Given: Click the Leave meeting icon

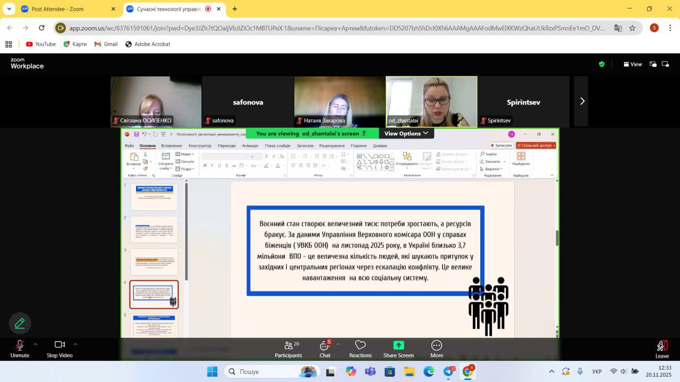Looking at the screenshot, I should (662, 346).
